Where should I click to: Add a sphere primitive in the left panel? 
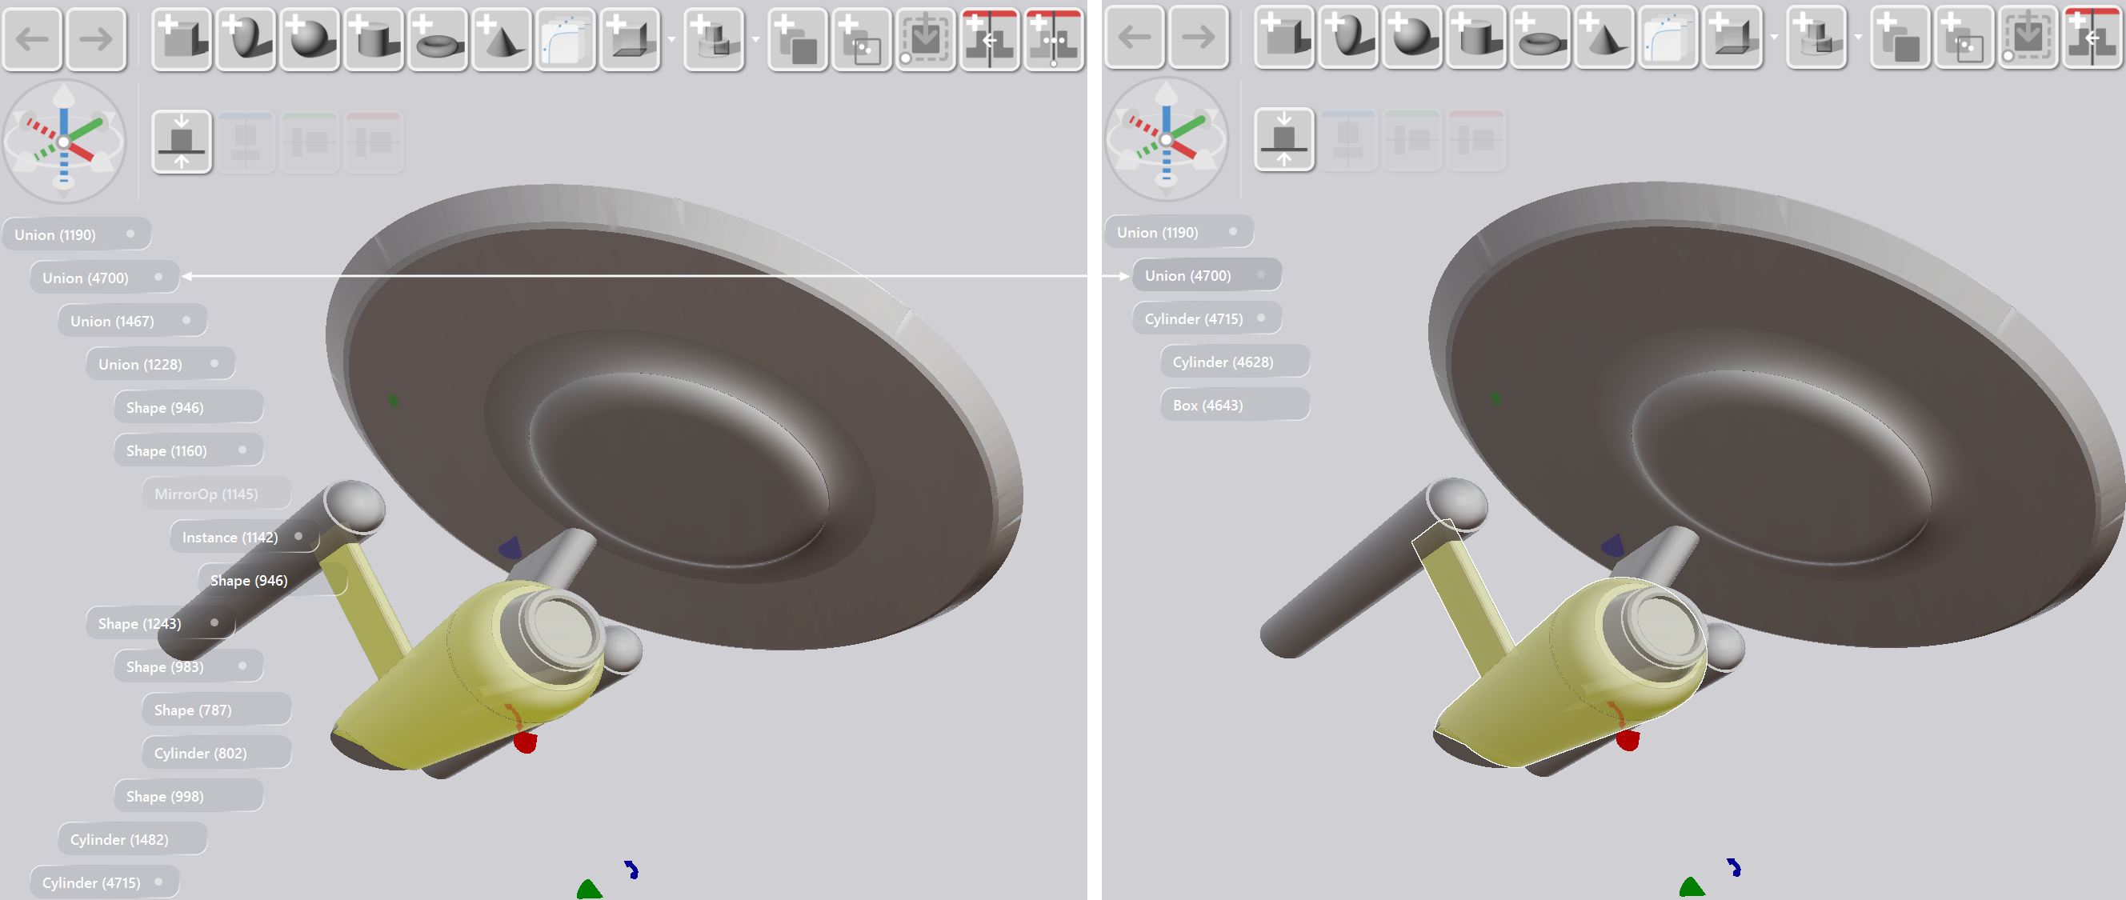(x=310, y=38)
